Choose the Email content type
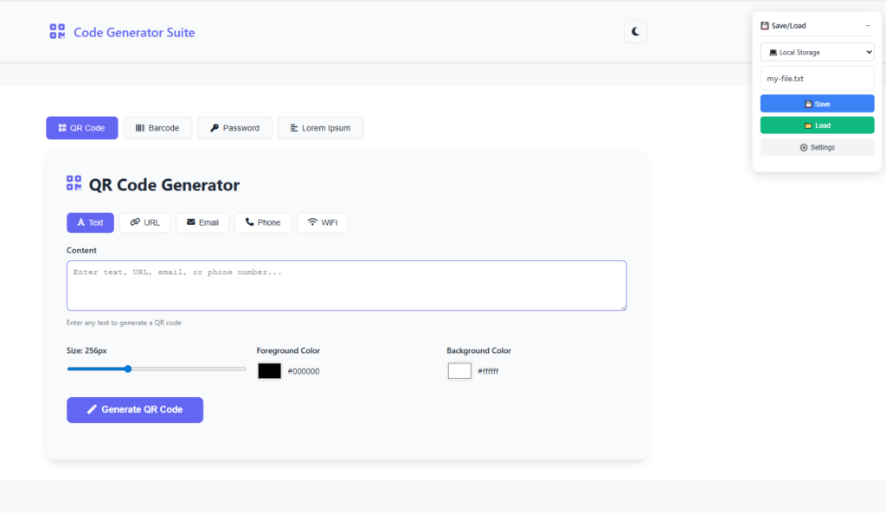This screenshot has width=886, height=513. 202,222
